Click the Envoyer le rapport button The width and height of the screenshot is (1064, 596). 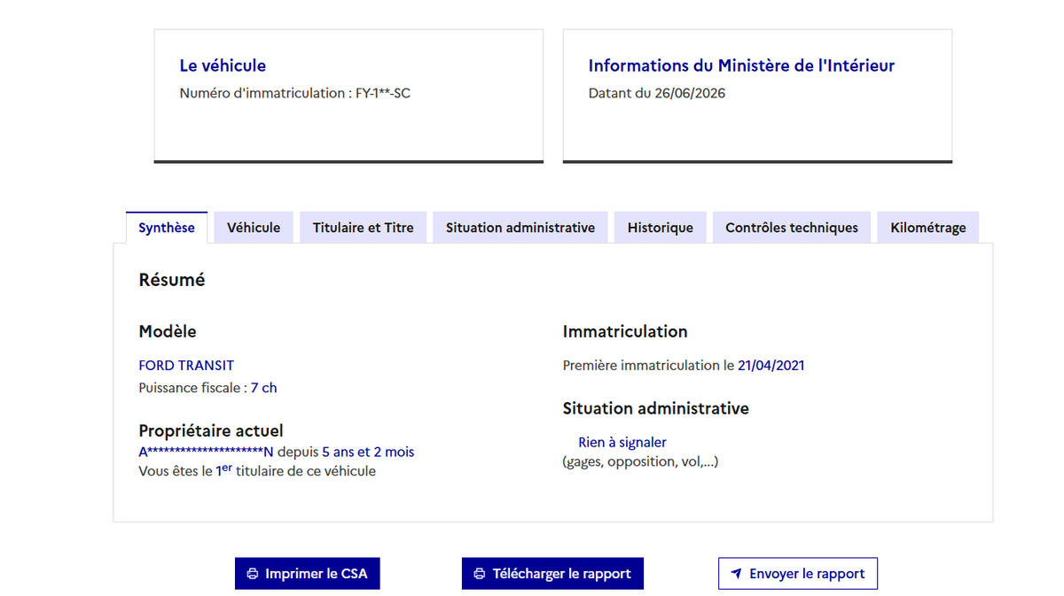coord(798,574)
